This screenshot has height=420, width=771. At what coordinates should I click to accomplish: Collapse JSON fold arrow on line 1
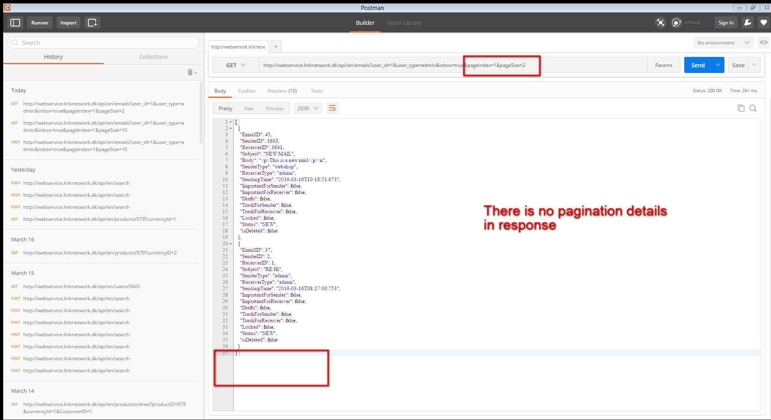coord(231,122)
